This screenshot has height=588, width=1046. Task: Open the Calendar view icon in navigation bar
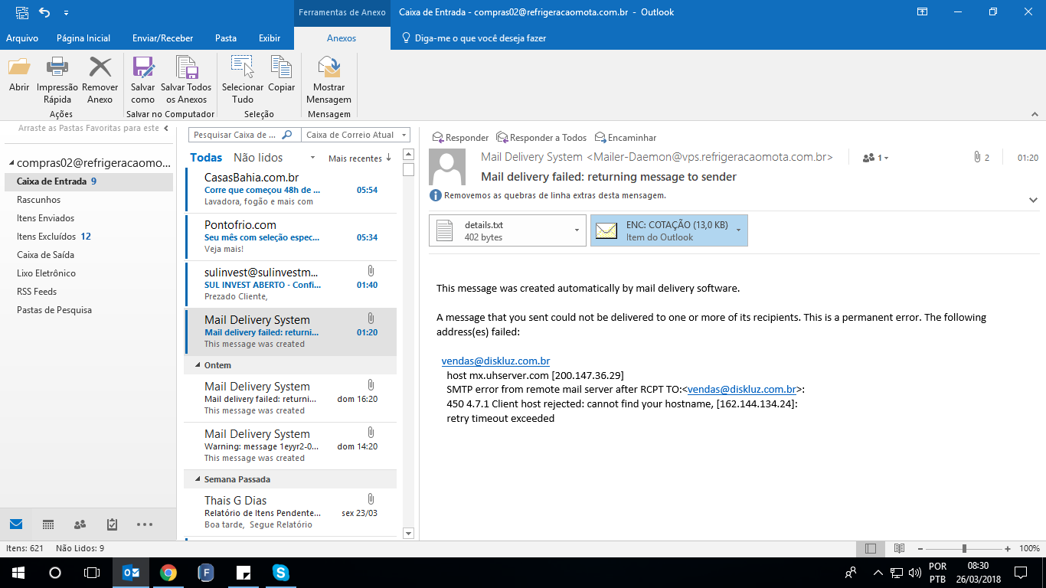coord(48,524)
